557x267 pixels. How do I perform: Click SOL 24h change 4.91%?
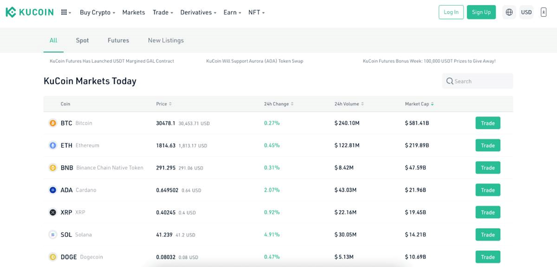(272, 235)
